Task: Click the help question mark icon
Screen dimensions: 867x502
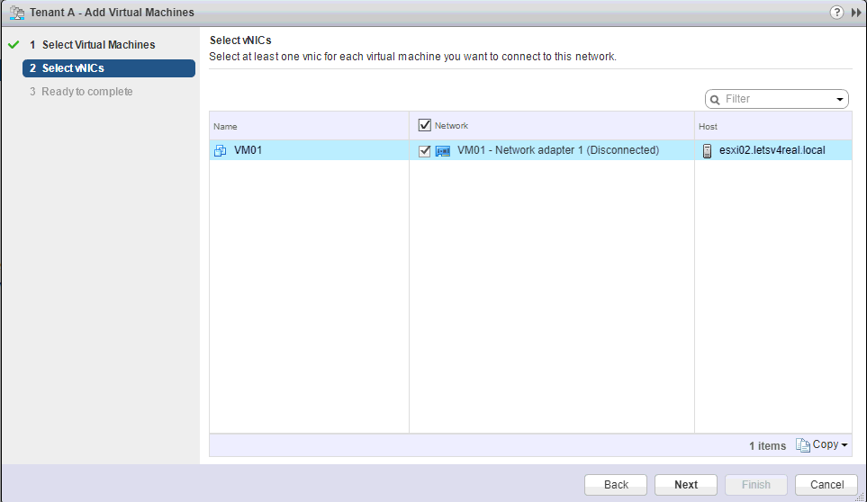Action: [836, 13]
